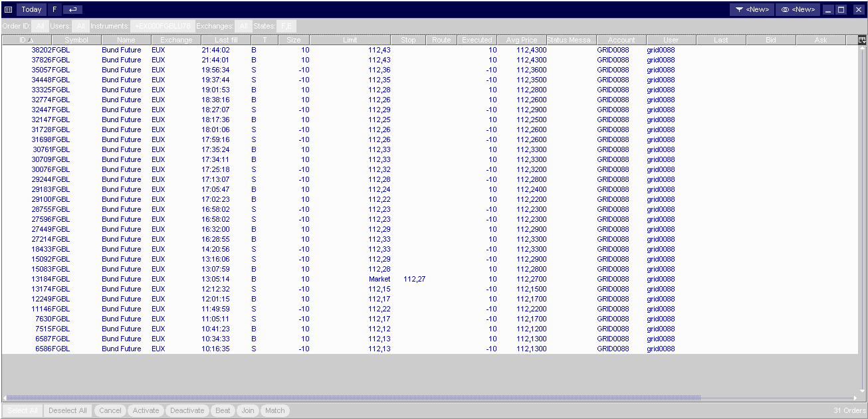The height and width of the screenshot is (419, 868).
Task: Toggle the F filter button in title bar
Action: coord(54,9)
